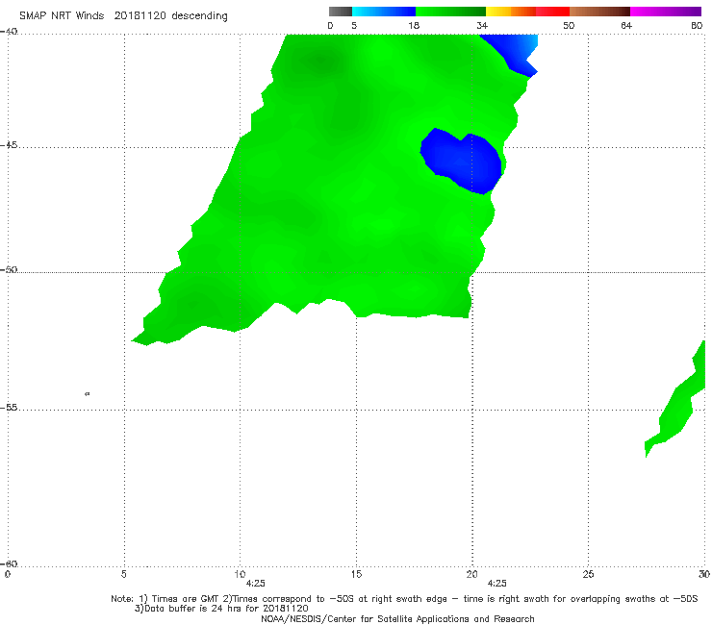The height and width of the screenshot is (625, 712).
Task: Click the latitude axis label "-40"
Action: pos(9,32)
